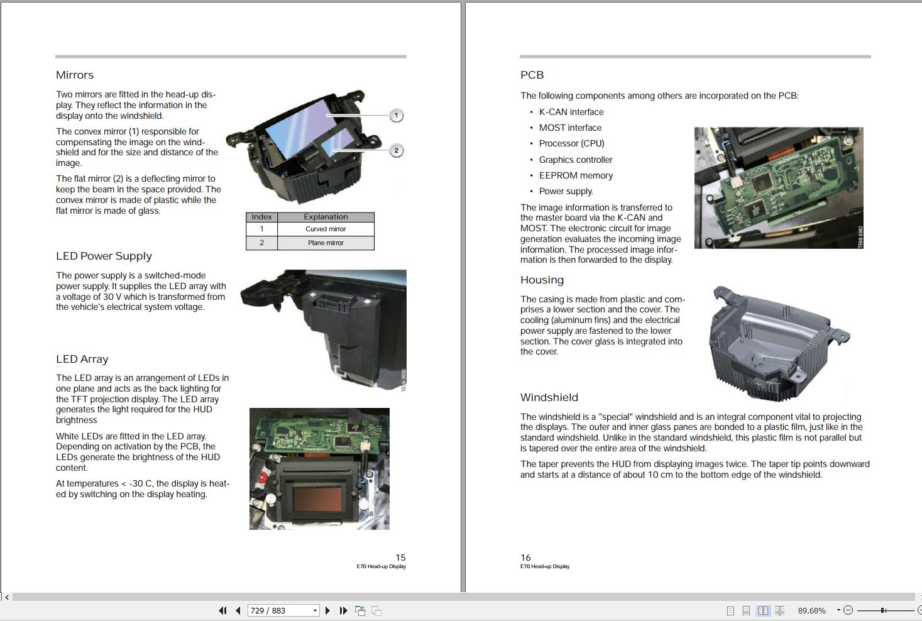Zoom out with the minus icon
Viewport: 922px width, 621px height.
[x=848, y=610]
